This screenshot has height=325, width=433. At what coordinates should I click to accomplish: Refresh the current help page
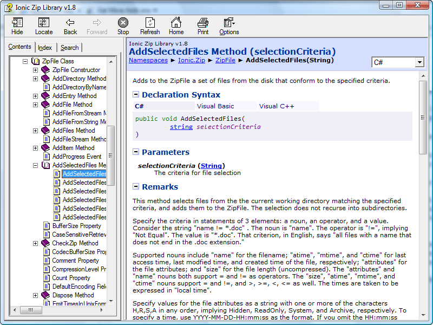(x=150, y=25)
